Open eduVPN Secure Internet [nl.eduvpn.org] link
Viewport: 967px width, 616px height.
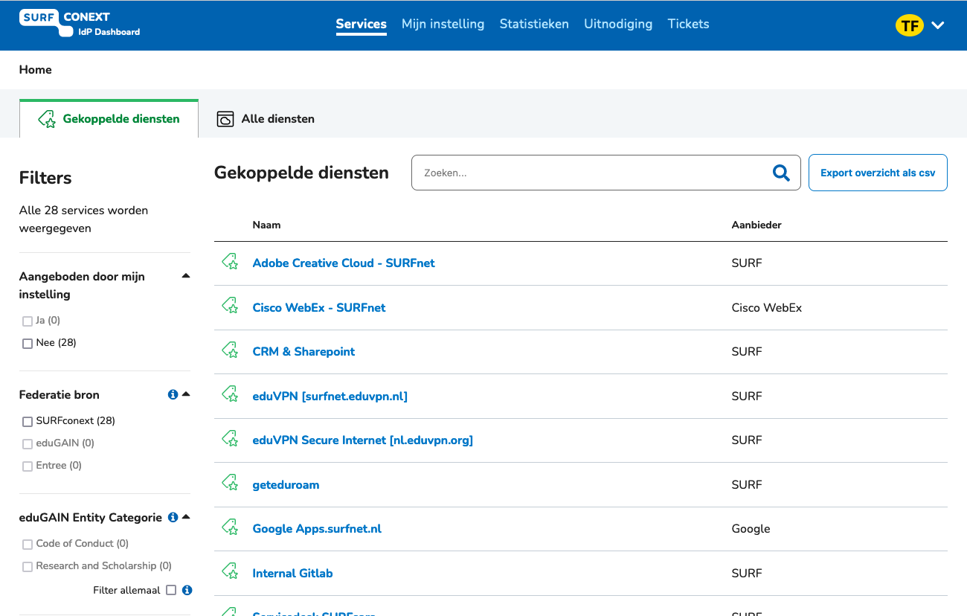(363, 440)
